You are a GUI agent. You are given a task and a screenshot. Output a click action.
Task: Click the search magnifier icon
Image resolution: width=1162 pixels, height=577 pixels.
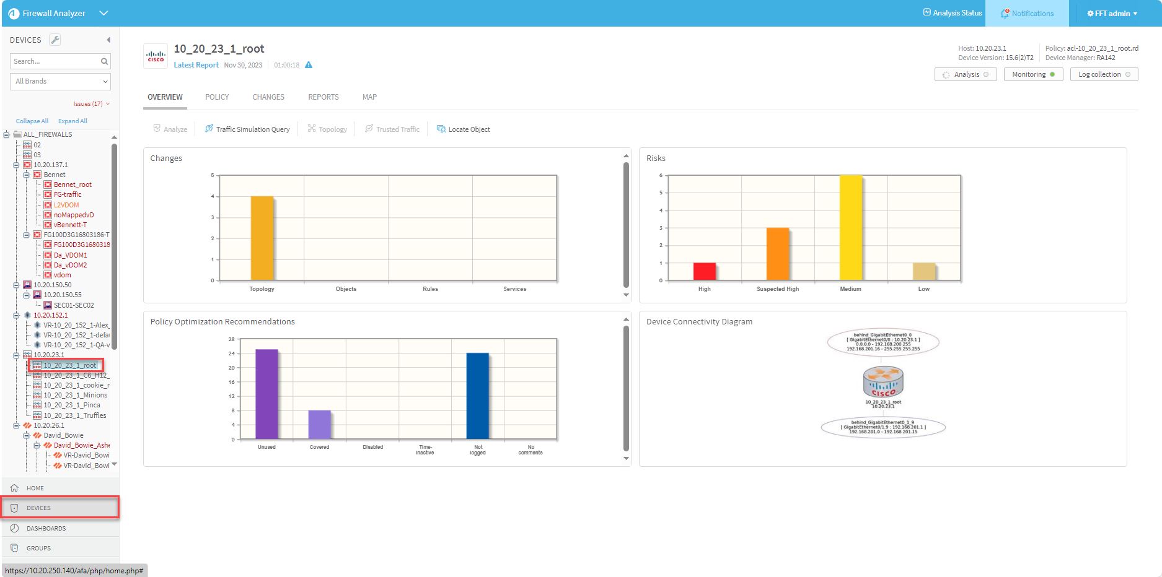[x=104, y=61]
